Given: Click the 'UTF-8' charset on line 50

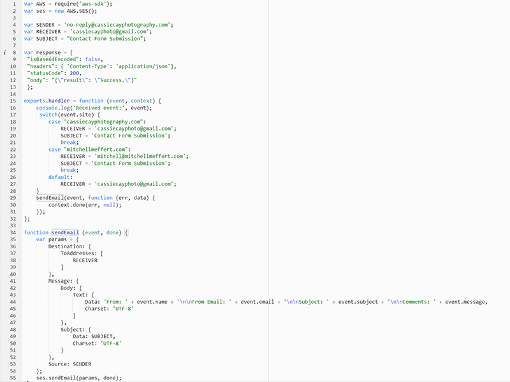Looking at the screenshot, I should click(111, 343).
